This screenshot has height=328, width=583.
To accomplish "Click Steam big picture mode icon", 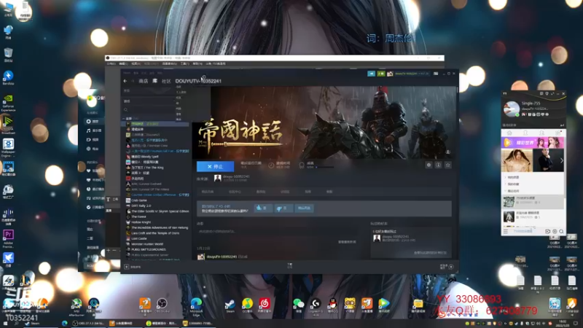I will pyautogui.click(x=436, y=74).
